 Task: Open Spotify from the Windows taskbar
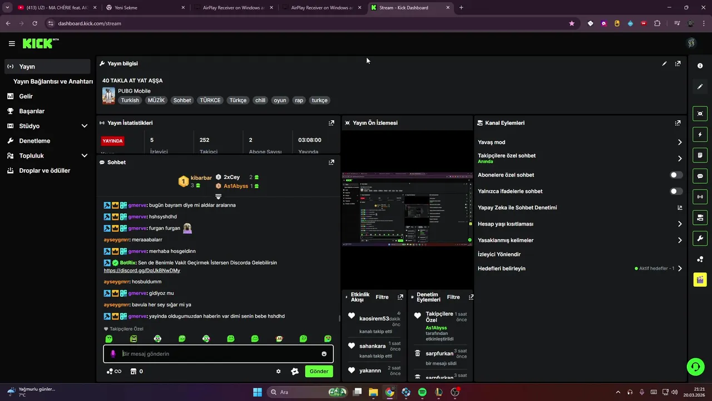[422, 392]
